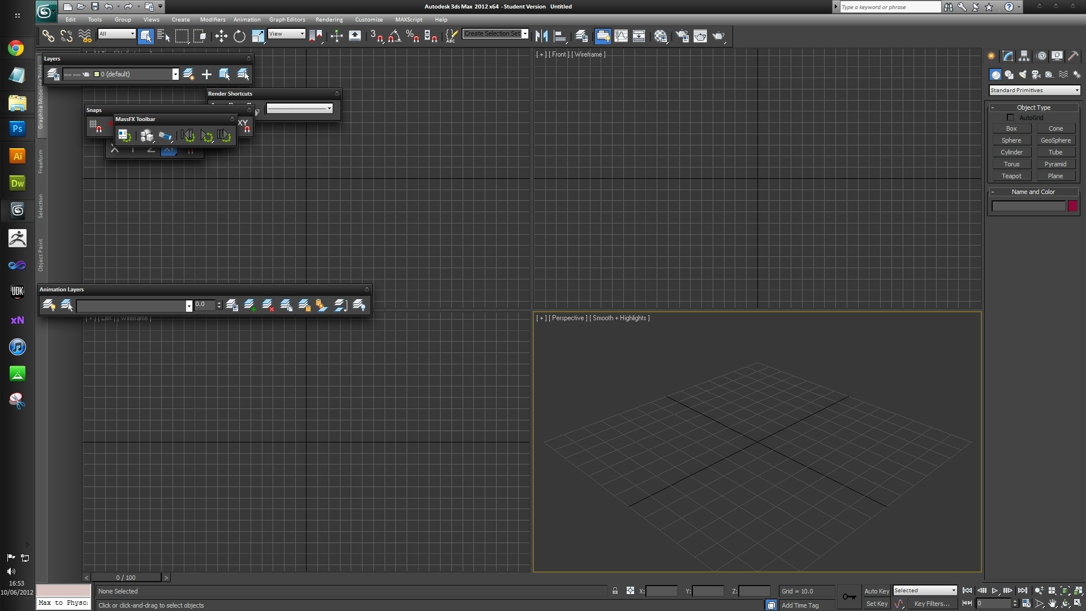The height and width of the screenshot is (611, 1086).
Task: Create new layer with plus icon
Action: [x=206, y=74]
